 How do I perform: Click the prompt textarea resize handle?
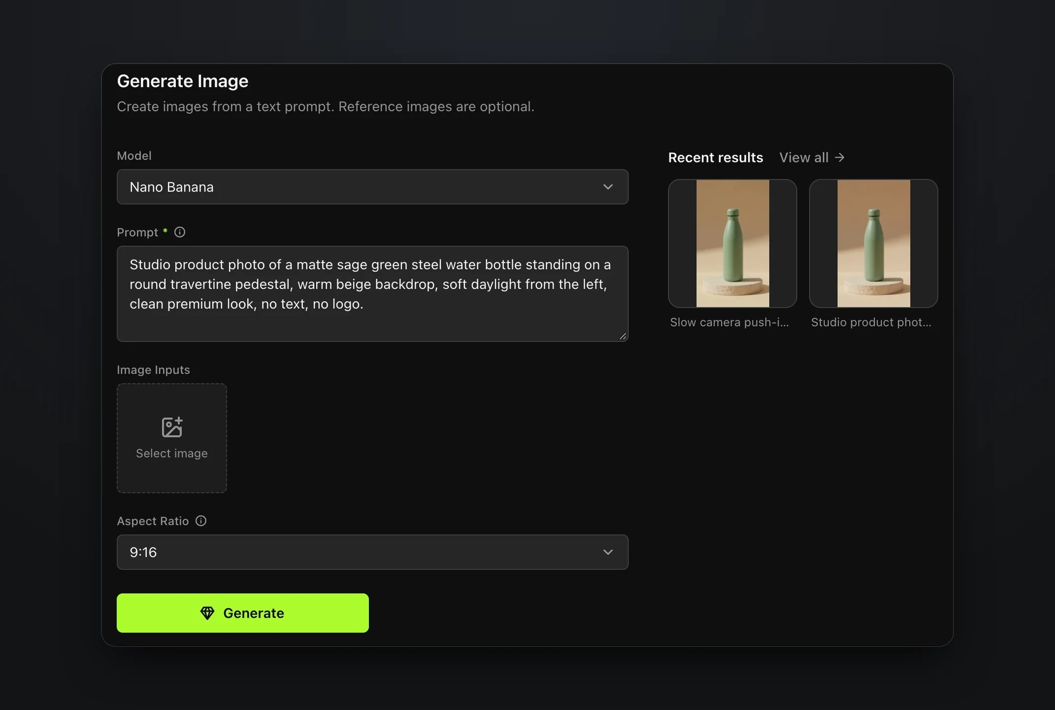click(623, 336)
